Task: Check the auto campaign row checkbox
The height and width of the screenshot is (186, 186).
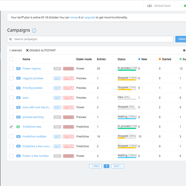Action: 11,97
